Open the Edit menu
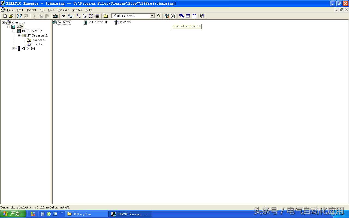349x218 pixels. point(20,10)
